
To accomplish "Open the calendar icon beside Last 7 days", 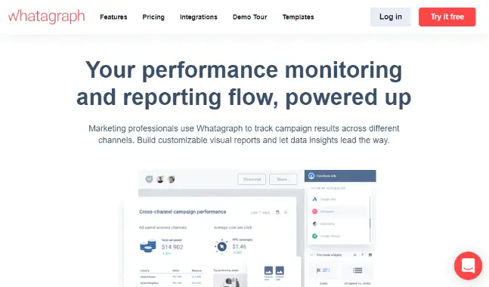I will (277, 212).
